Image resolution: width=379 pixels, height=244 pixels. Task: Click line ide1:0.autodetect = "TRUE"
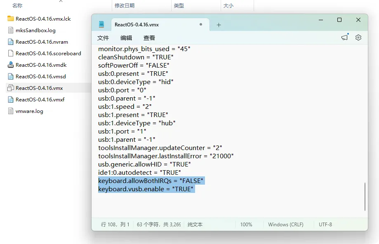click(x=139, y=173)
